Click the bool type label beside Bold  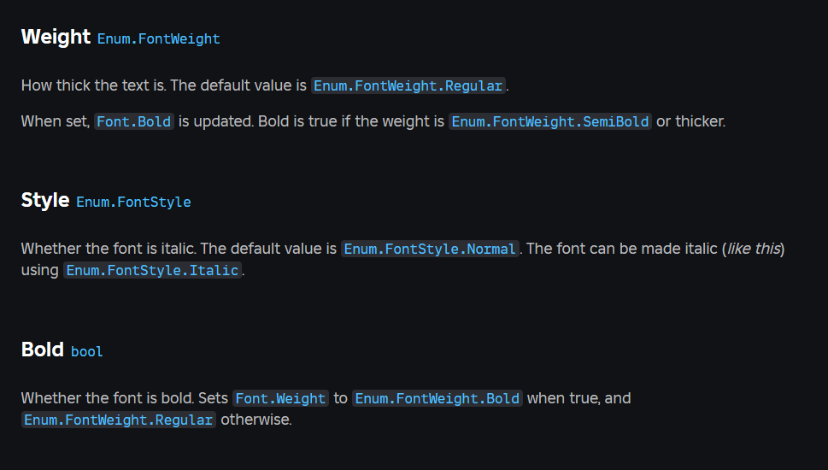87,351
